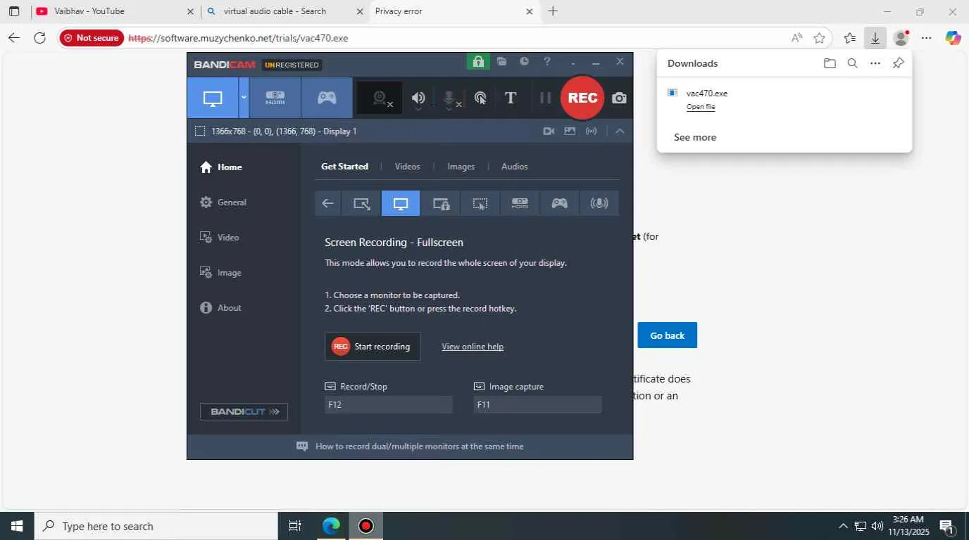Viewport: 969px width, 540px height.
Task: Toggle the webcam overlay in Bandicam
Action: click(380, 98)
